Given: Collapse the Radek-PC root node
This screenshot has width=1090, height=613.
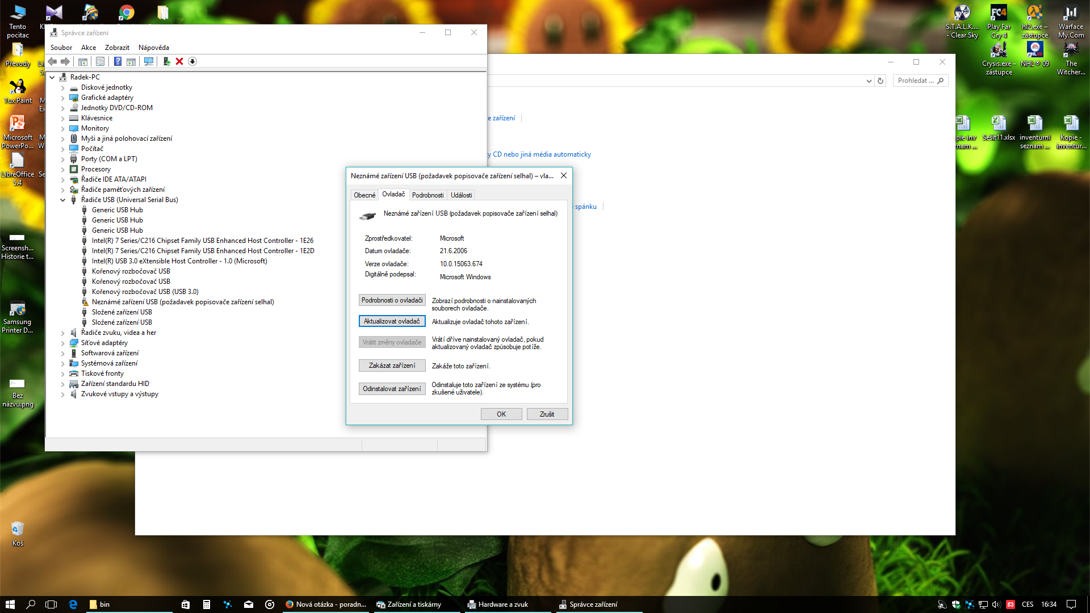Looking at the screenshot, I should (52, 77).
